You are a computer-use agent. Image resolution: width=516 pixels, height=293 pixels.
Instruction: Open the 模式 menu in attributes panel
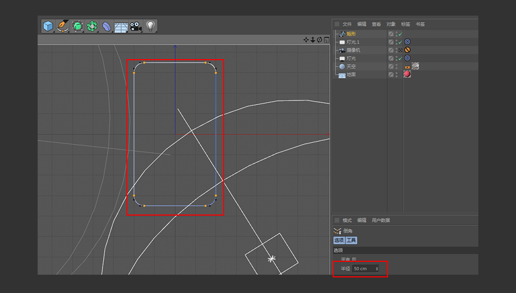[x=347, y=220]
